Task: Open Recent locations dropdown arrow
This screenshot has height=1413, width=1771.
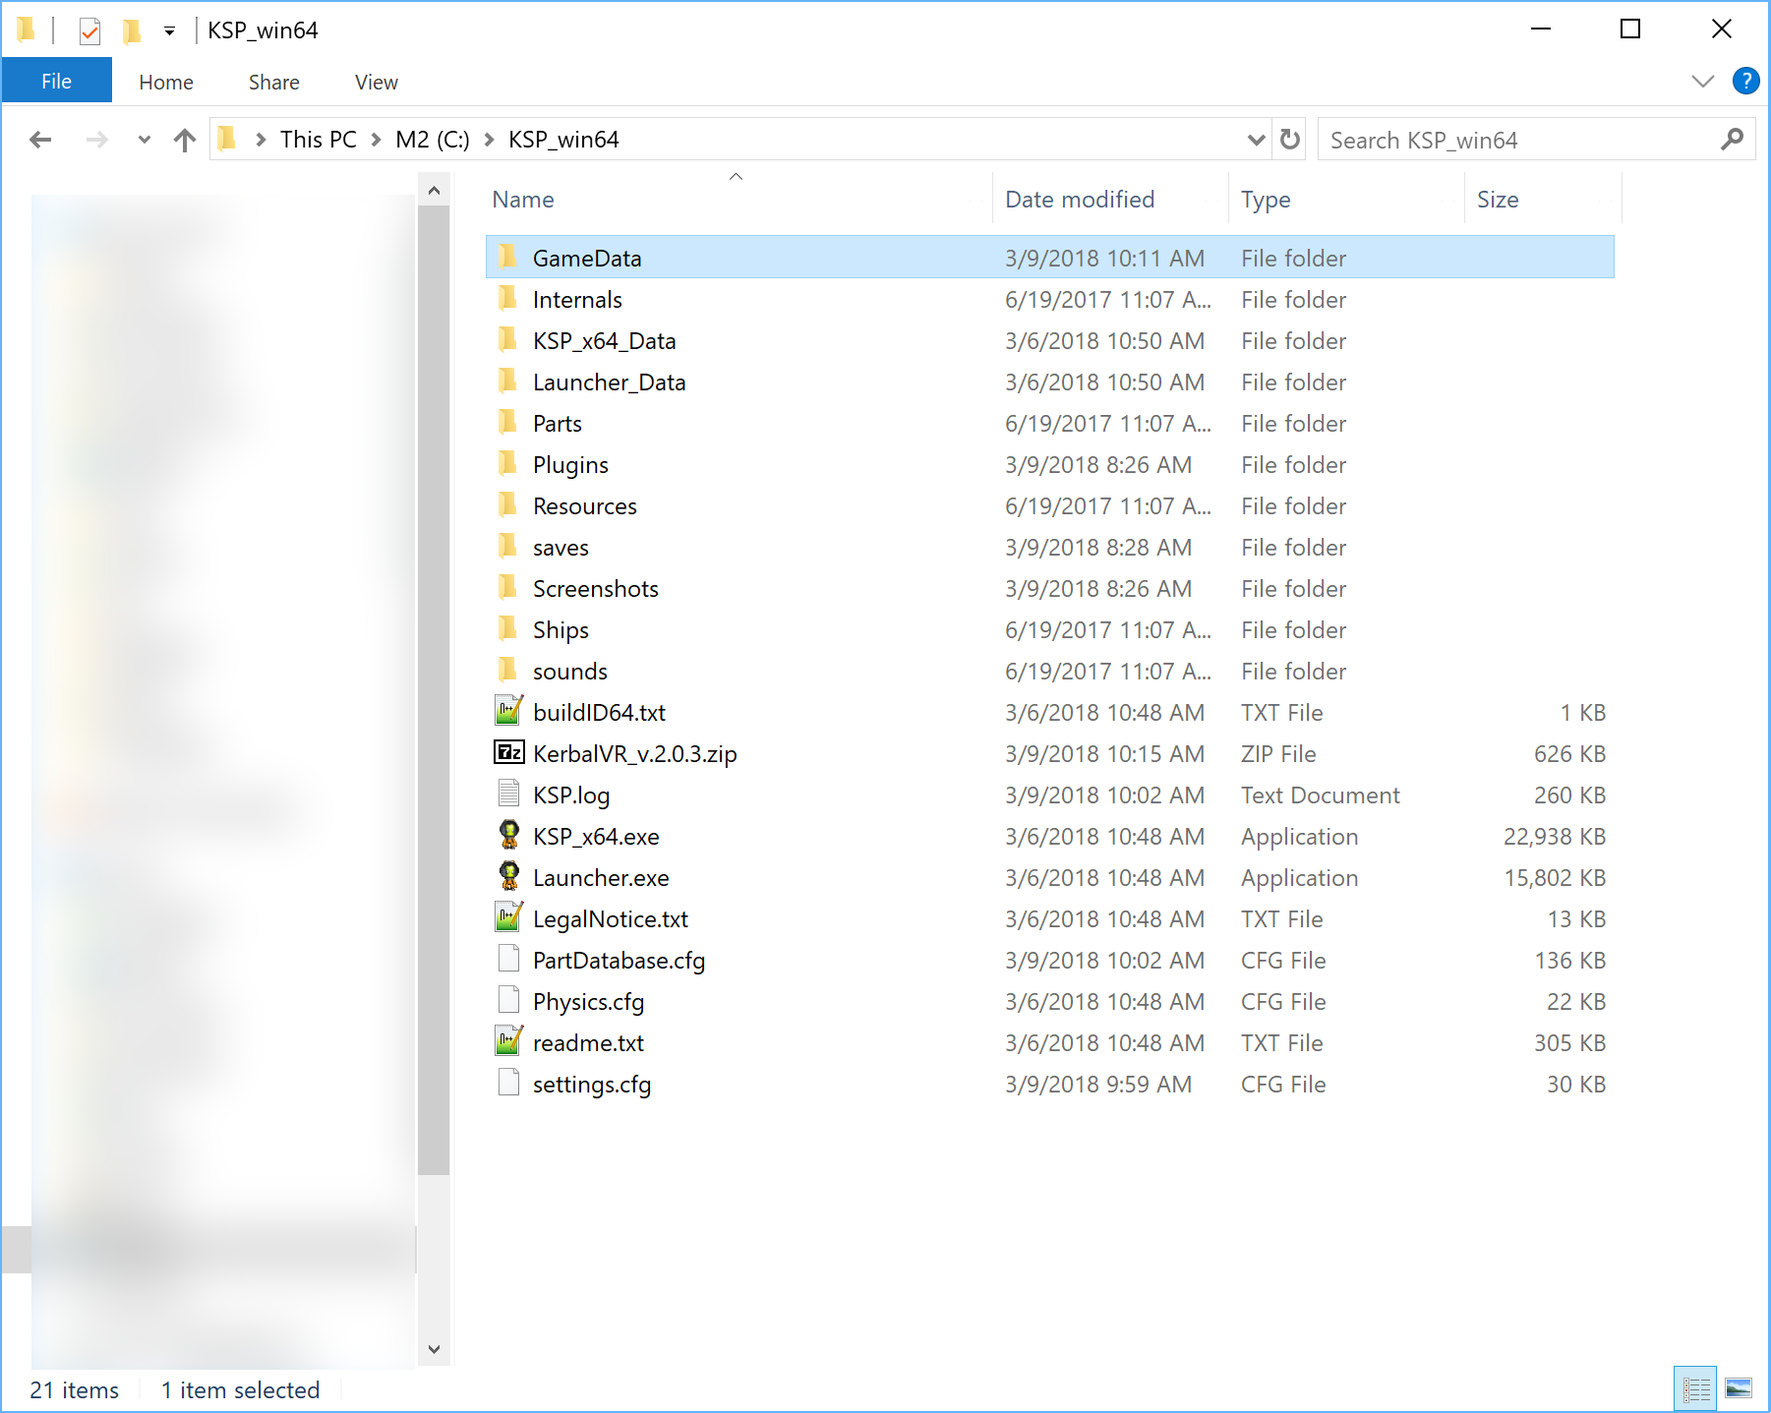Action: (x=145, y=140)
